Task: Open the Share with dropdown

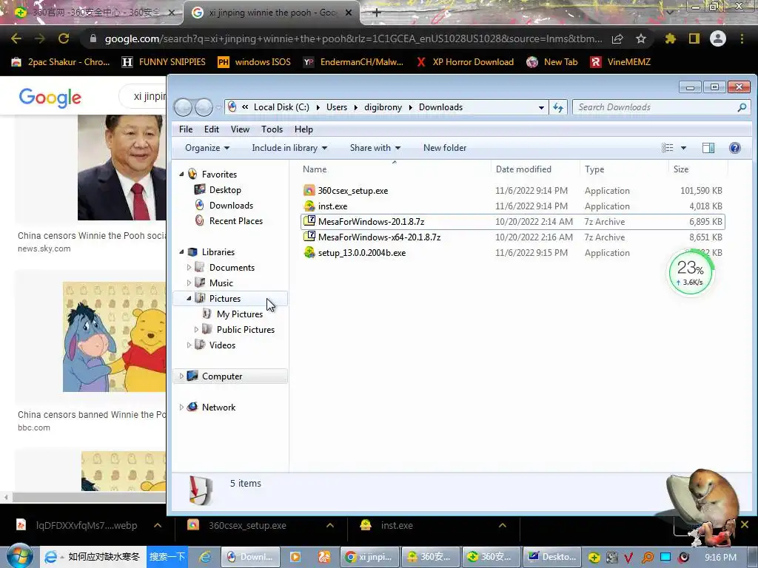Action: [375, 148]
